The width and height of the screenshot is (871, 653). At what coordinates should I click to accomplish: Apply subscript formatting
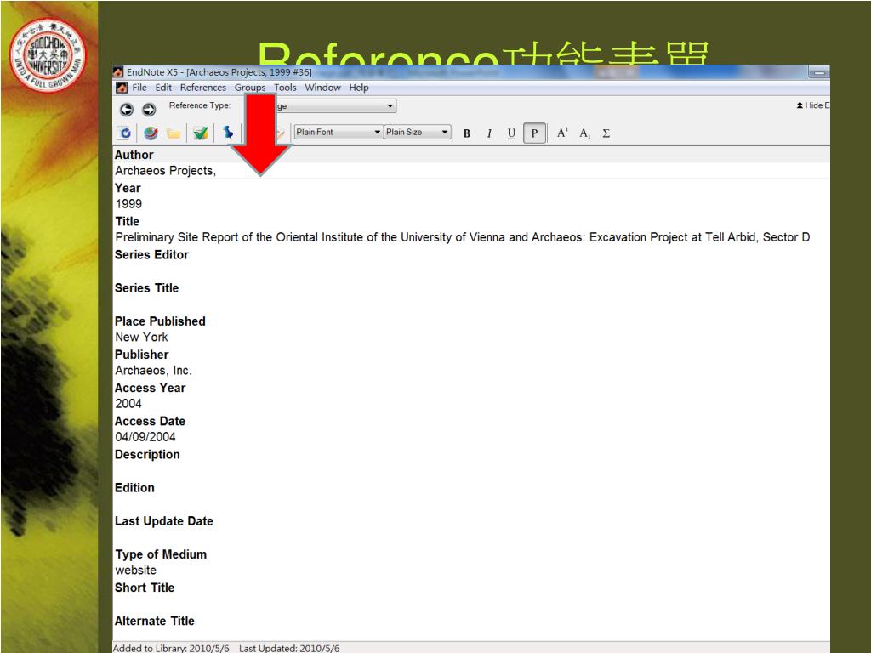(x=584, y=133)
